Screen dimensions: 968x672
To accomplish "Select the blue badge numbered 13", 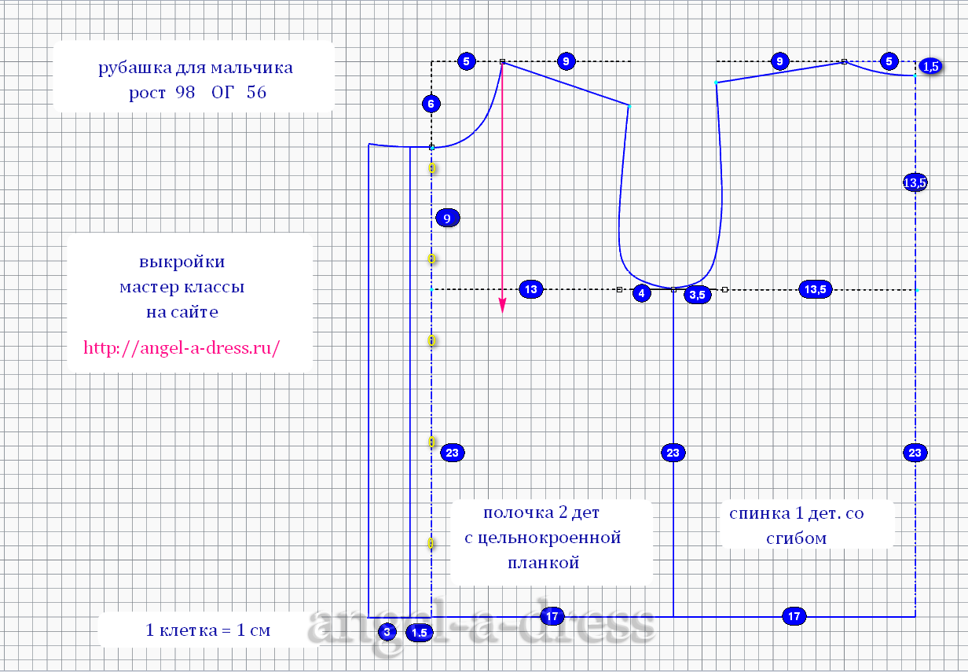I will point(531,289).
